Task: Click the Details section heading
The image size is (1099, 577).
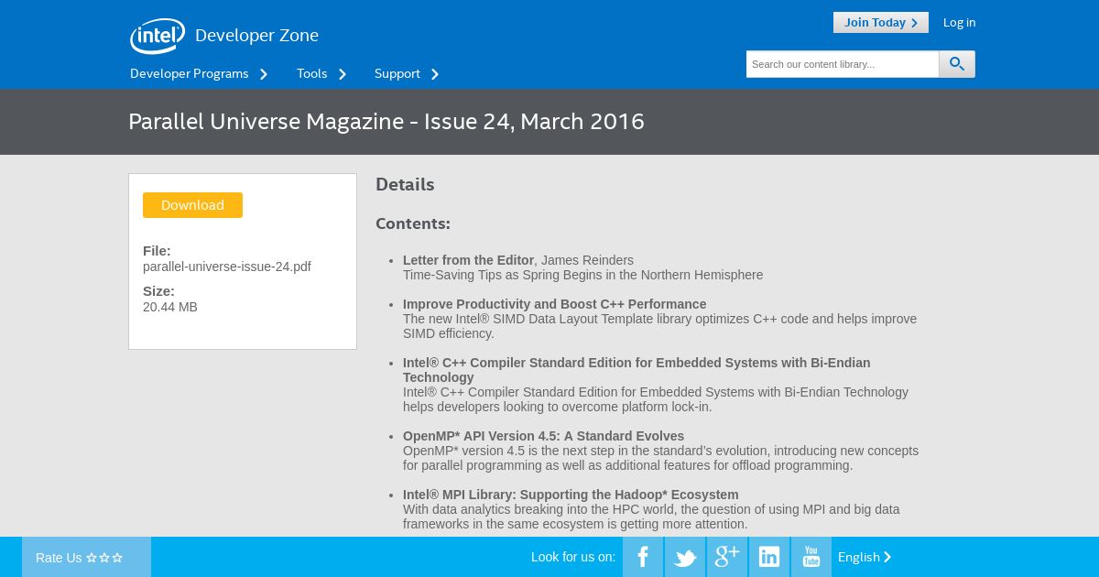Action: point(405,184)
